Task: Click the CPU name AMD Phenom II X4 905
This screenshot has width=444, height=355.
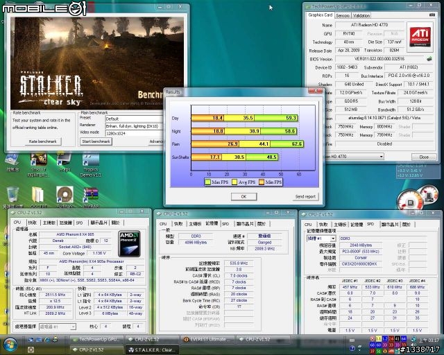Action: (x=75, y=234)
